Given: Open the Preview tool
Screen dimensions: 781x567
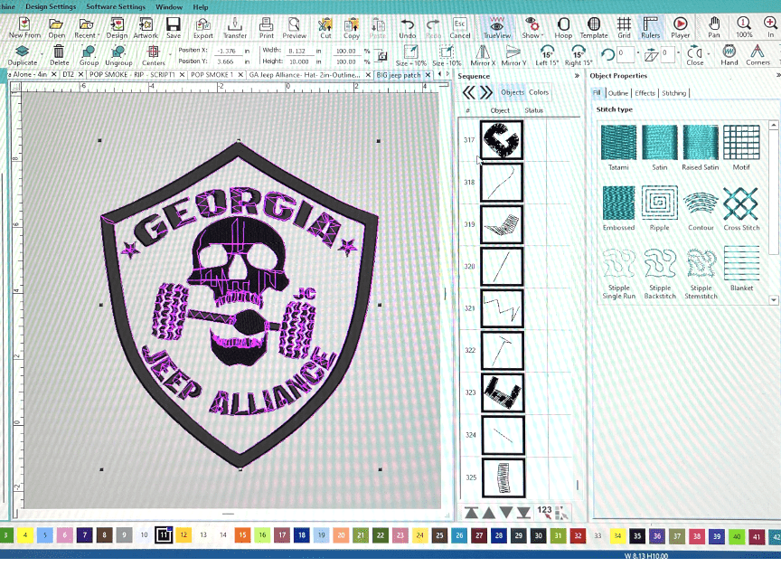Looking at the screenshot, I should [x=295, y=27].
